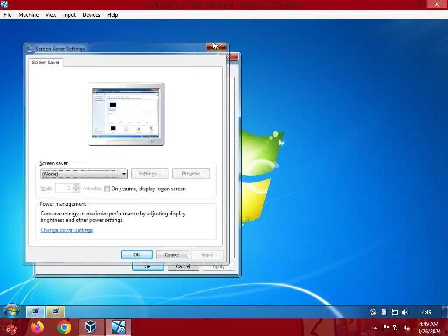Image resolution: width=448 pixels, height=336 pixels.
Task: Click guest tray VirtualBox additions icon
Action: coord(373,312)
